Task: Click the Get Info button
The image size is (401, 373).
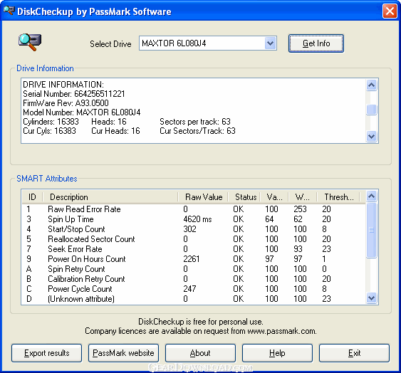Action: (x=316, y=43)
